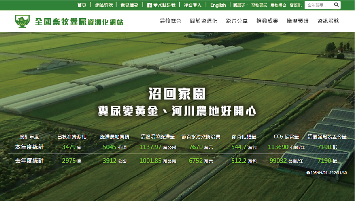This screenshot has width=355, height=201.
Task: Open the 關於資源化 menu
Action: coord(203,21)
